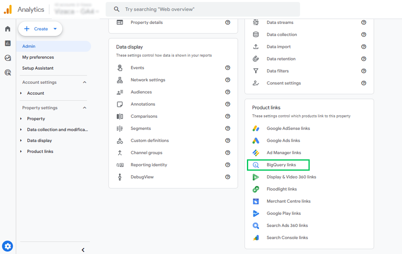Click the Google Analytics logo
Viewport: 402px width, 254px height.
[x=8, y=9]
